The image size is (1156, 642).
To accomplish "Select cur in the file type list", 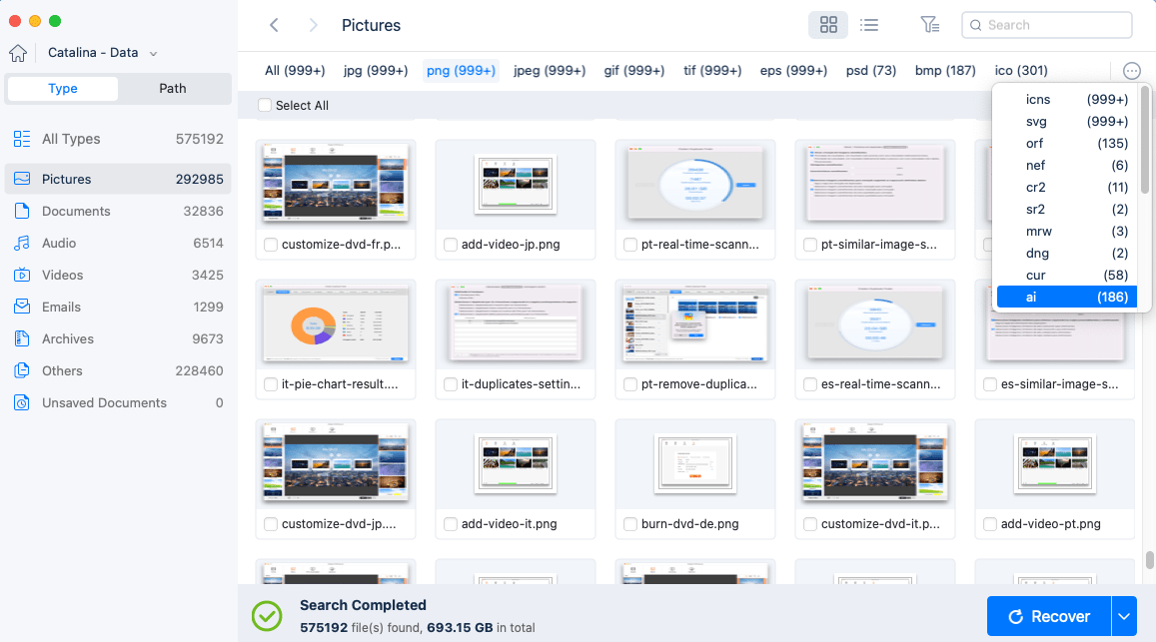I will click(x=1067, y=275).
